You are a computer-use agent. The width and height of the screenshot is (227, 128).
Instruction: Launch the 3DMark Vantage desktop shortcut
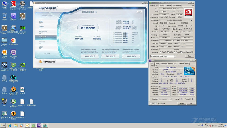pos(4,54)
